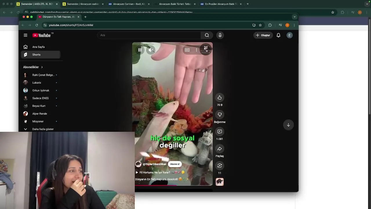Screen dimensions: 371x209
Task: Open Sadece ENES channel subscription
Action: [x=41, y=98]
